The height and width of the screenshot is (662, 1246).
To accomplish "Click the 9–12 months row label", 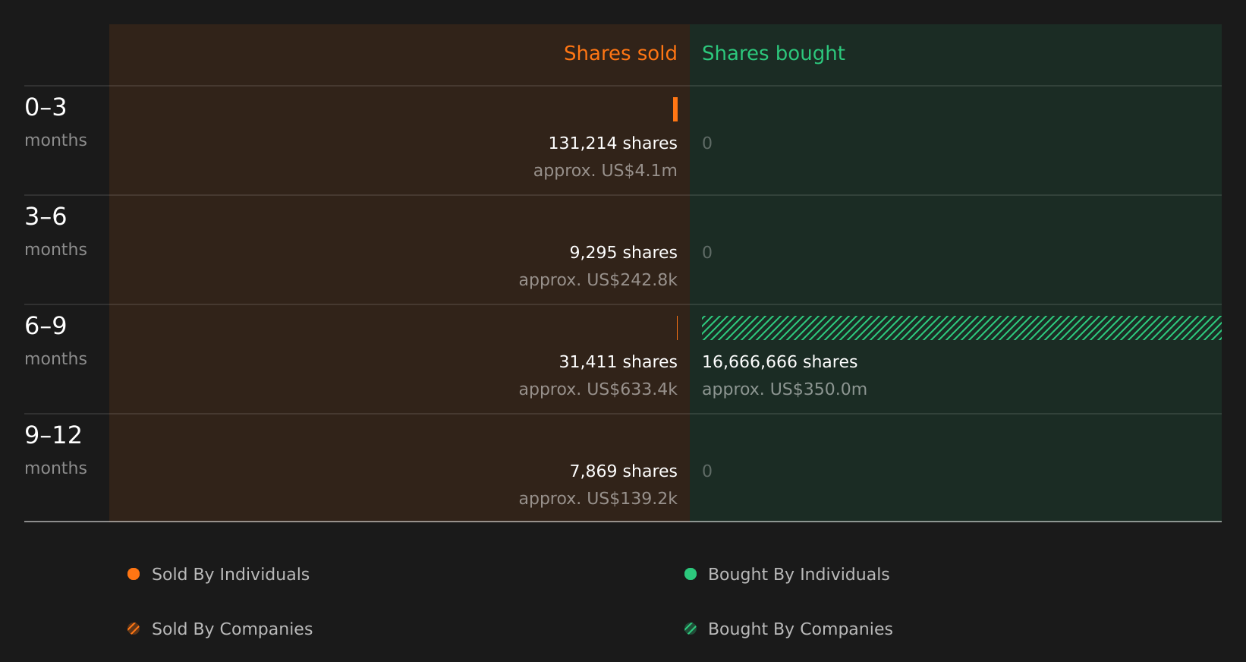I will point(55,450).
